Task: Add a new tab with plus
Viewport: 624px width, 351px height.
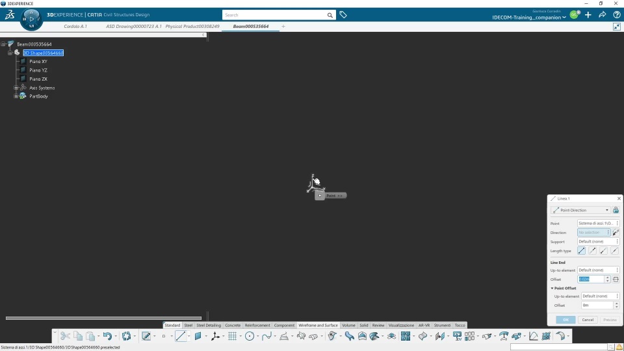Action: 283,26
